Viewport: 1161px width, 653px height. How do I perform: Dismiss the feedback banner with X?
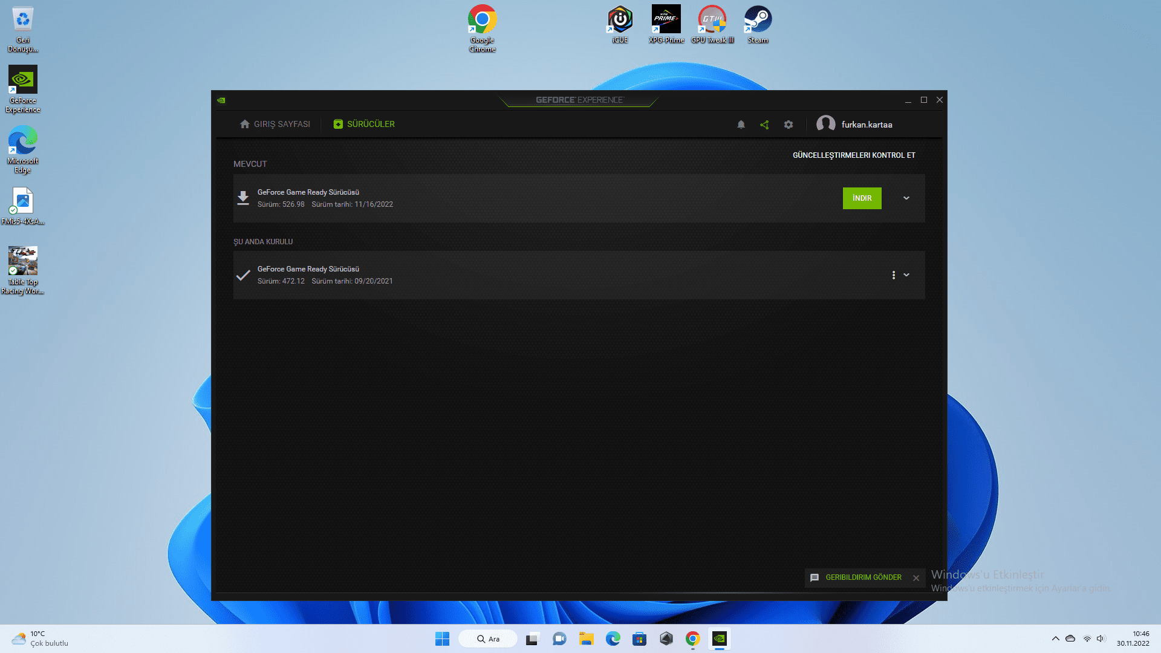[x=916, y=578]
